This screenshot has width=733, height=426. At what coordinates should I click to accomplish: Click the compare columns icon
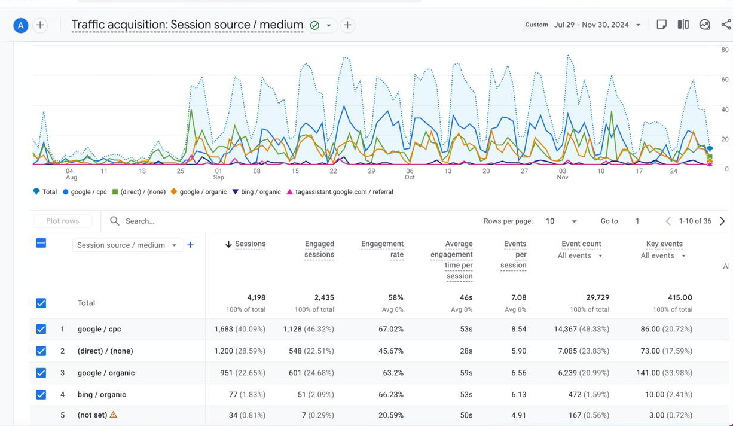(683, 25)
